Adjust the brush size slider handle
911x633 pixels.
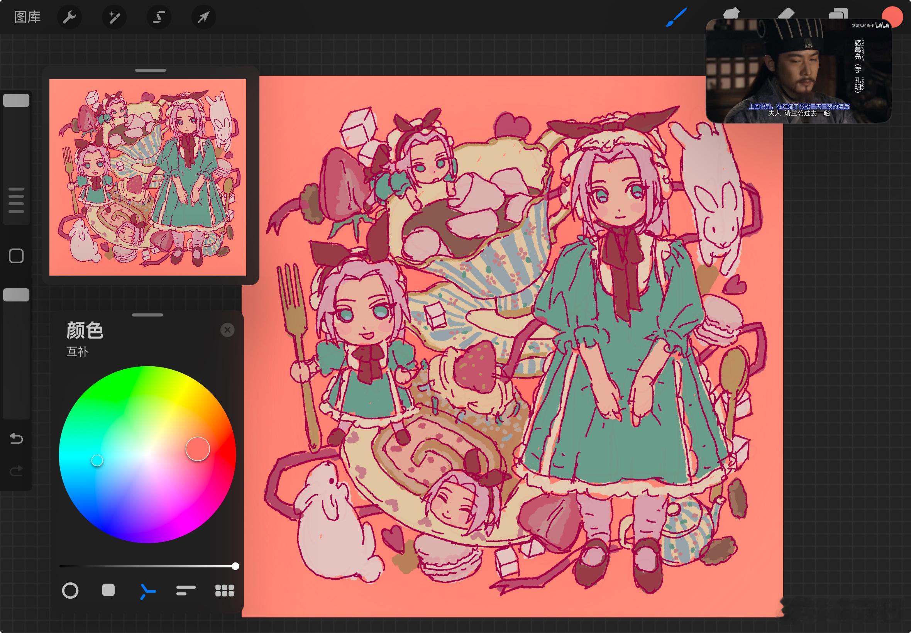pyautogui.click(x=16, y=100)
